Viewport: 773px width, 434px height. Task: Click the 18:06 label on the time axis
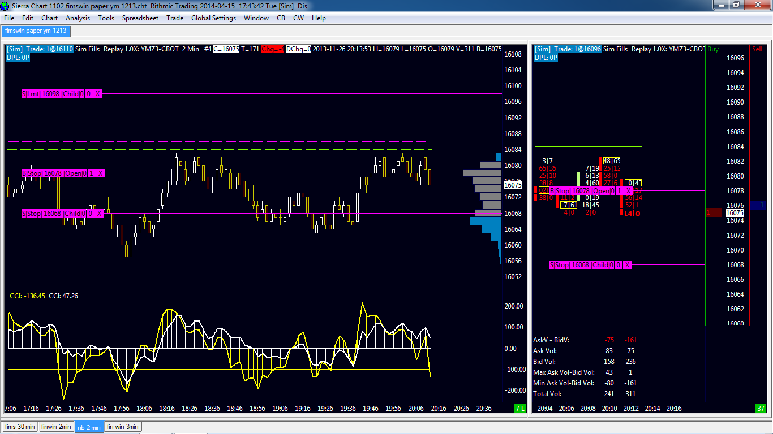pyautogui.click(x=144, y=408)
